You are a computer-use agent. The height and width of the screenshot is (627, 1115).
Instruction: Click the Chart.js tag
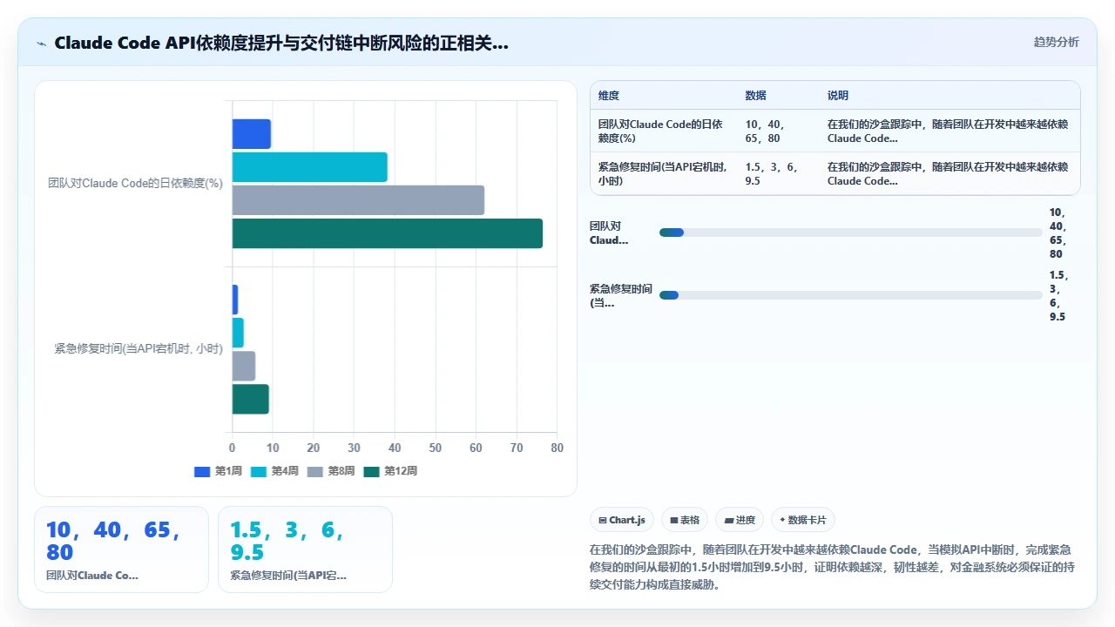(x=622, y=520)
